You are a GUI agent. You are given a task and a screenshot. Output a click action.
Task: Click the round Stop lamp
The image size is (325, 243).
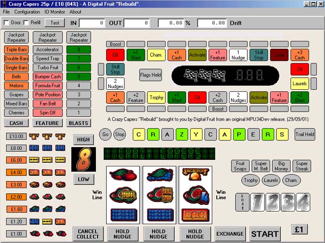tap(120, 134)
